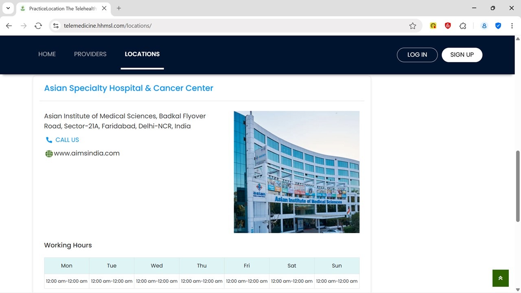Screen dimensions: 521x293
Task: Click the globe icon beside website
Action: pos(49,154)
